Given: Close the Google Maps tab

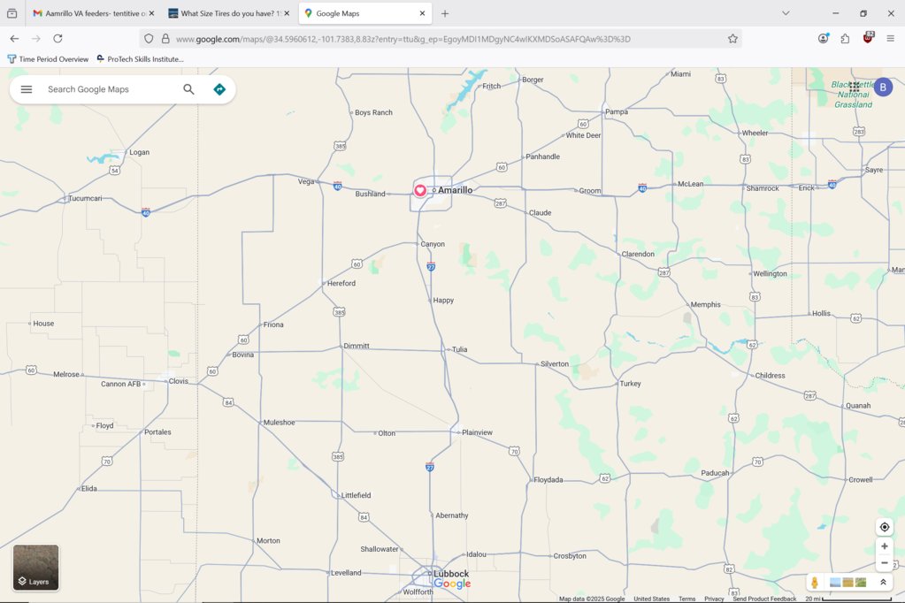Looking at the screenshot, I should 422,13.
